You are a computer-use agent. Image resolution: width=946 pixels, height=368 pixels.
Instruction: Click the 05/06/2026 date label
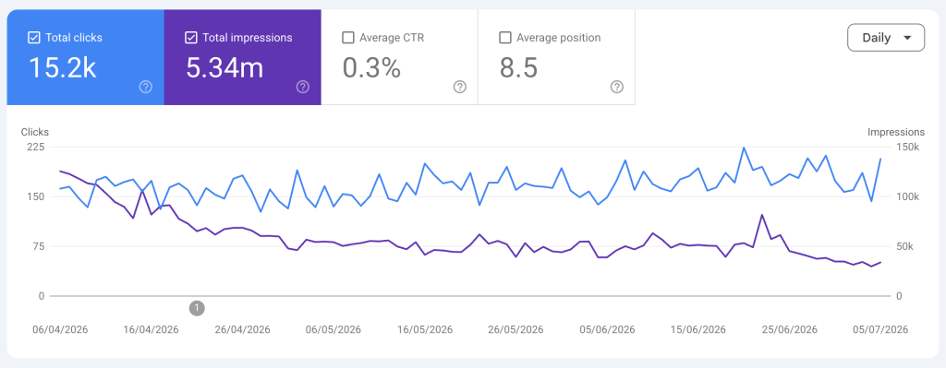[607, 329]
